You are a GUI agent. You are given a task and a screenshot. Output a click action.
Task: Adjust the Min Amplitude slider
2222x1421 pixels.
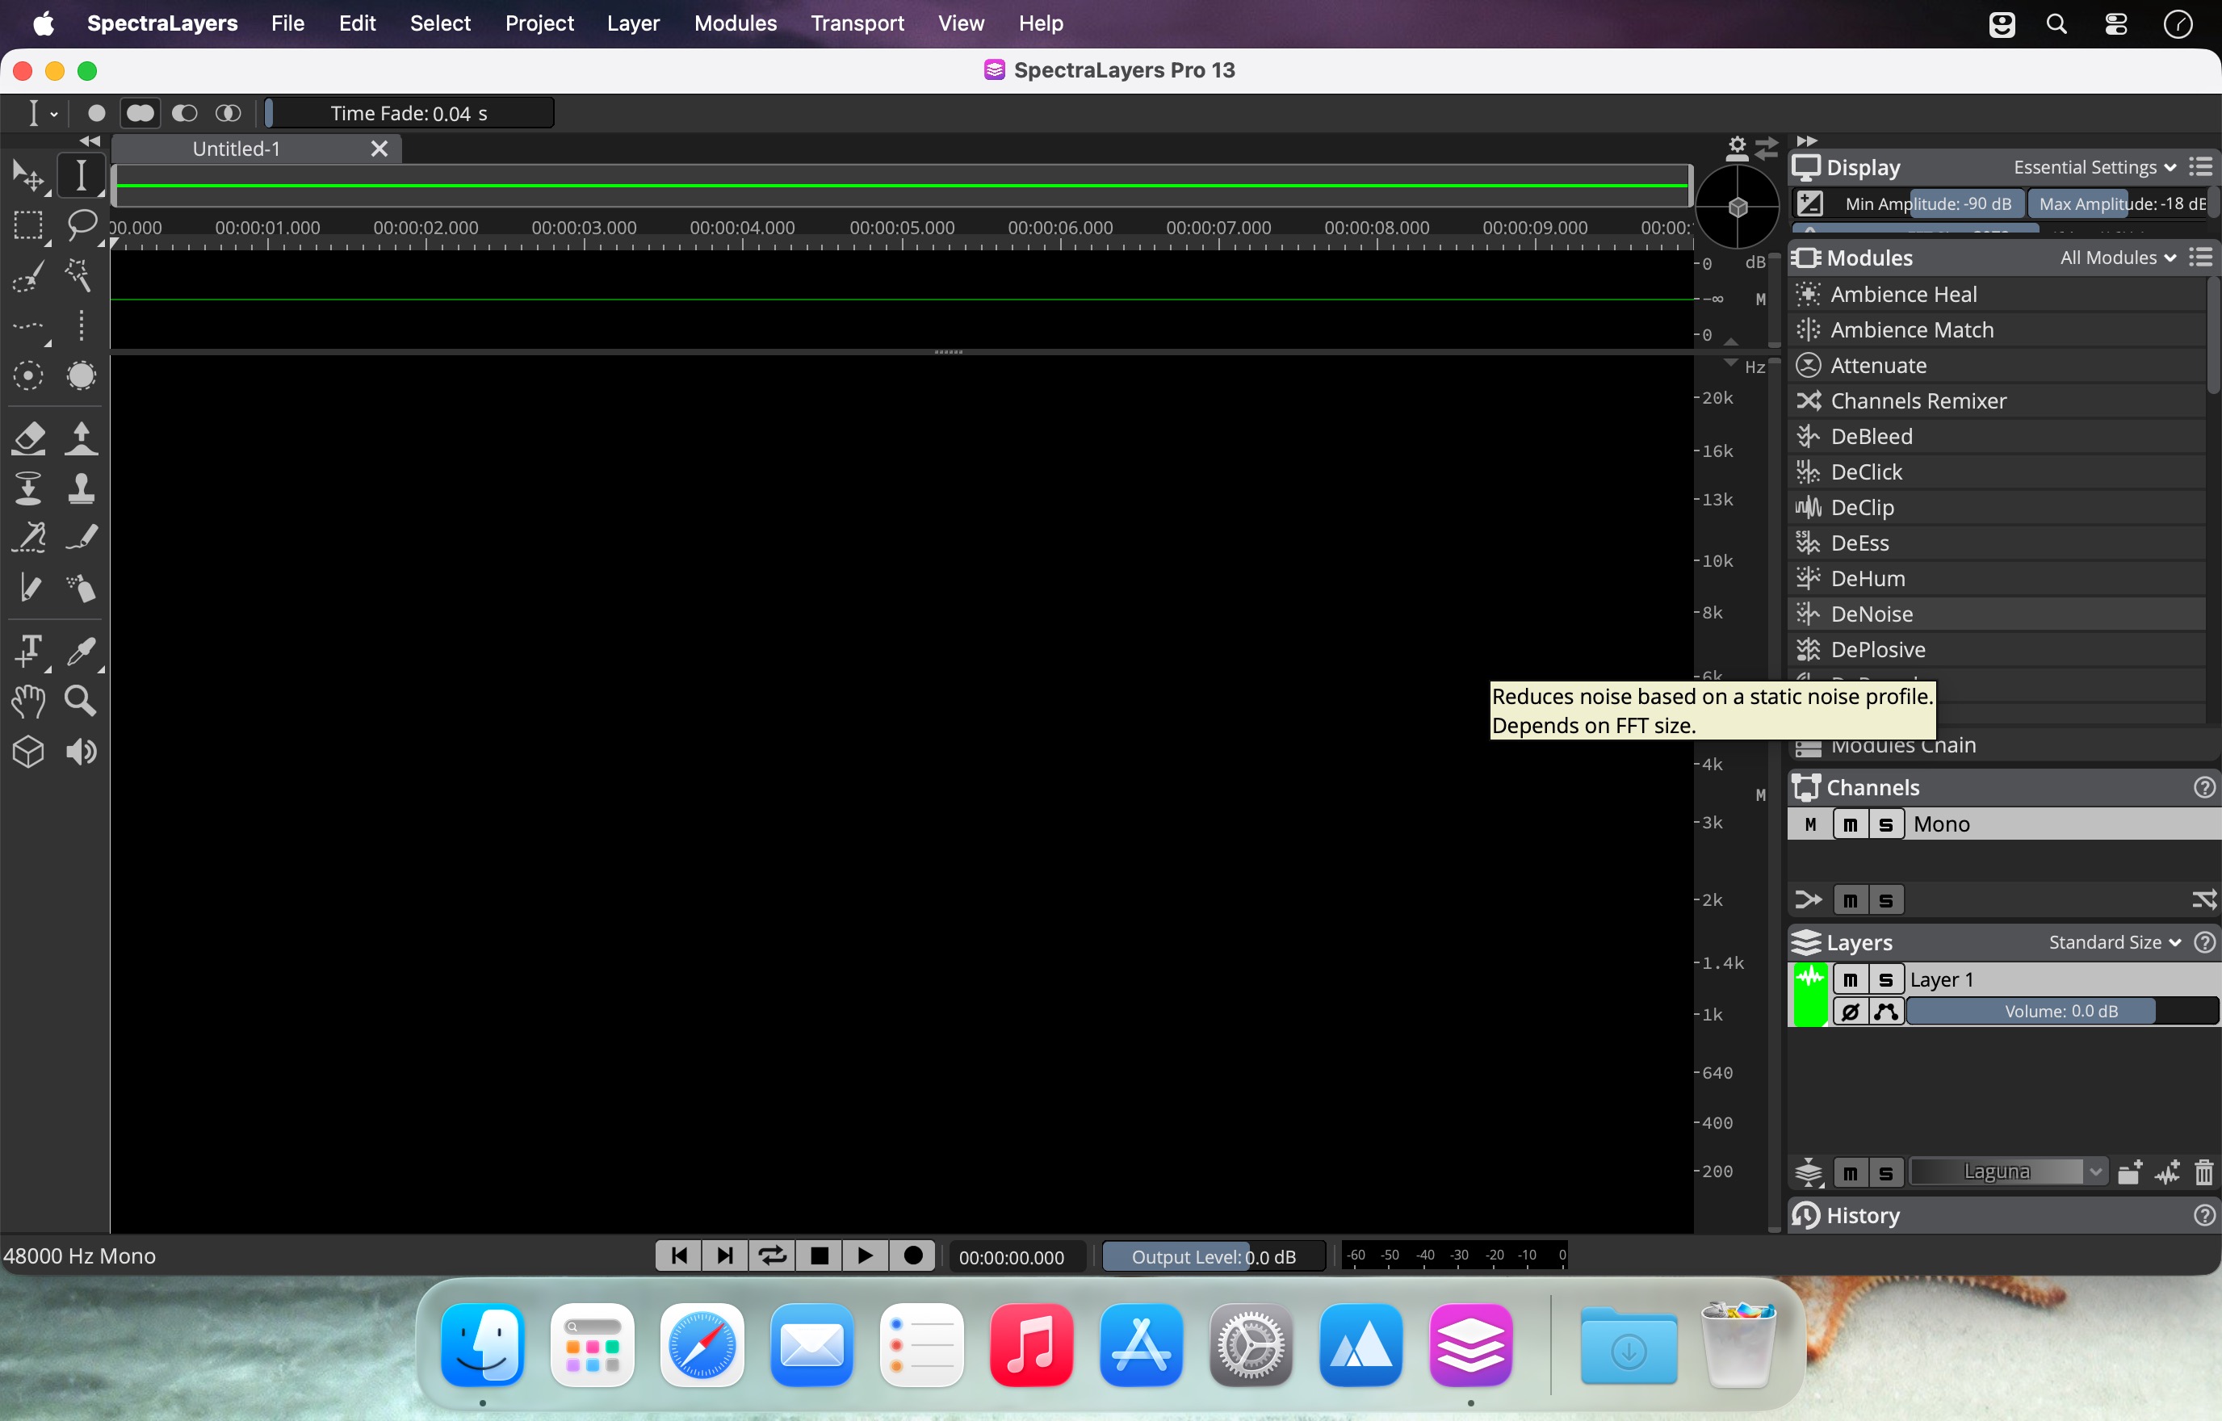[1926, 204]
